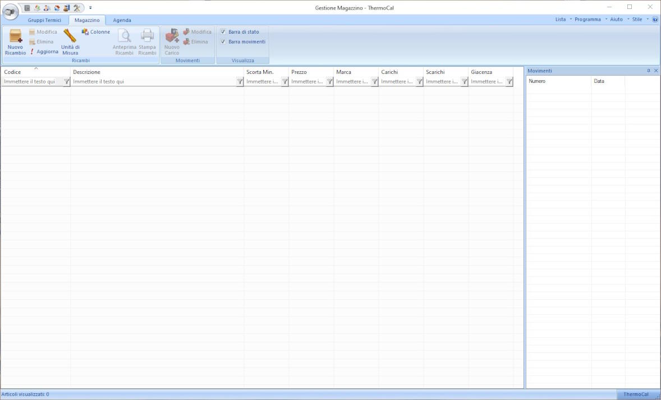Uncheck the Barra di stato checkbox
Viewport: 661px width, 400px height.
click(223, 32)
